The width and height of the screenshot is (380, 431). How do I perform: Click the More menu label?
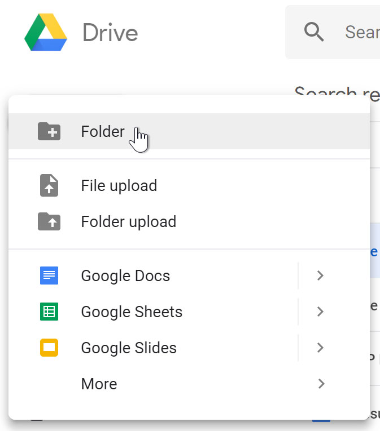click(x=99, y=384)
